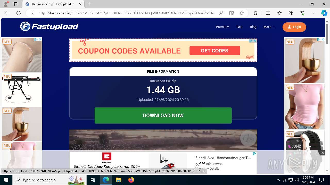Open a new tab with plus icon
This screenshot has width=330, height=185.
click(x=90, y=4)
